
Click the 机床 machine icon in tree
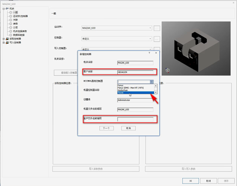pos(7,9)
